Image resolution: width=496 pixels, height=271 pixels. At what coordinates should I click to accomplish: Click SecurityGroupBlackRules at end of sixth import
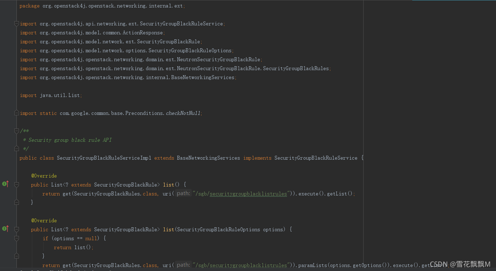click(296, 68)
